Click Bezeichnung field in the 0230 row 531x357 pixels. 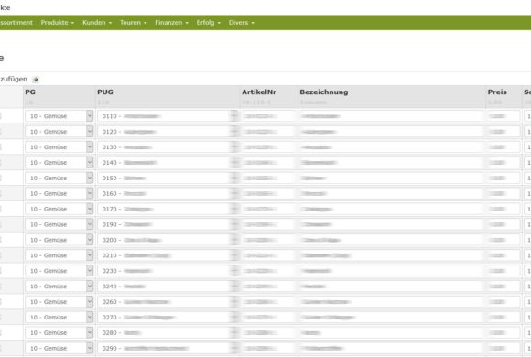pyautogui.click(x=392, y=271)
